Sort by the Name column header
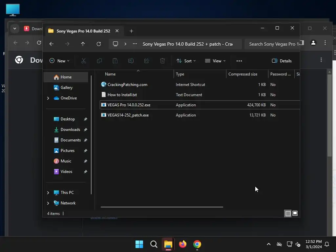The height and width of the screenshot is (252, 336). (137, 74)
